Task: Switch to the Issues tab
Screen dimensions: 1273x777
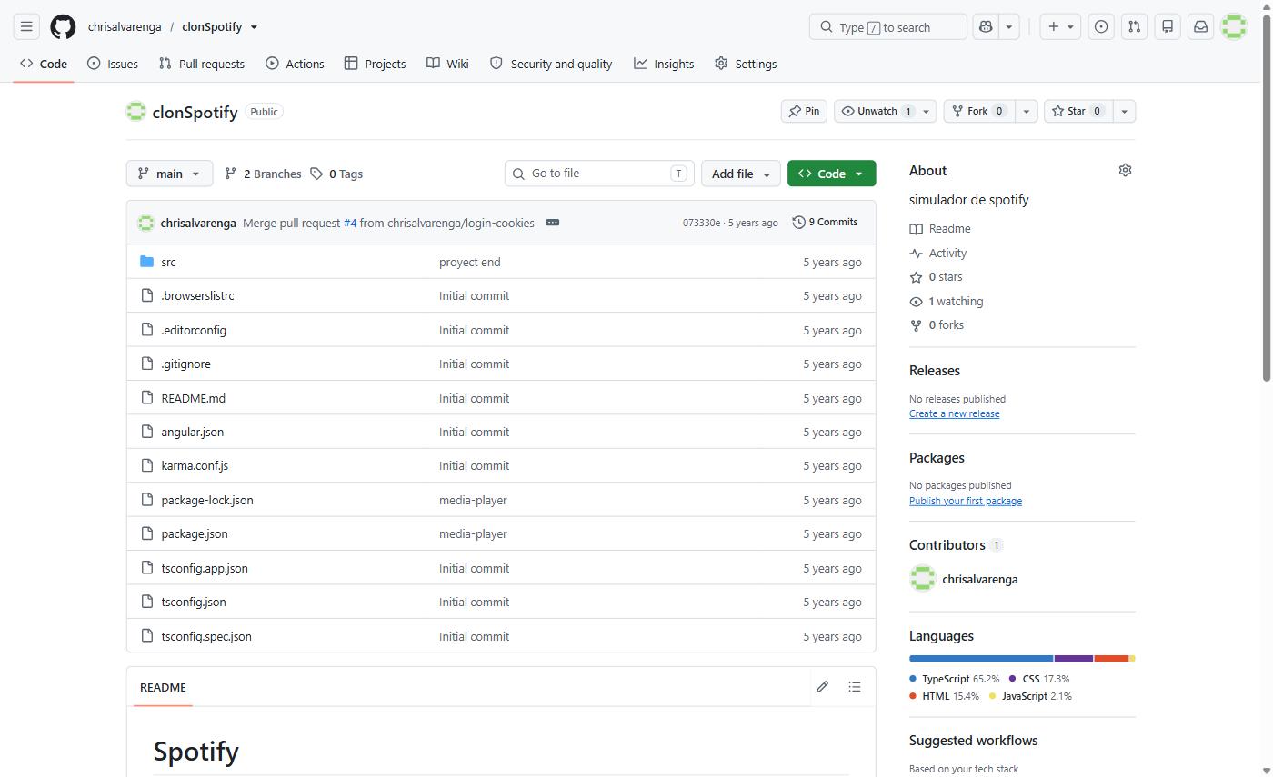Action: pyautogui.click(x=113, y=64)
